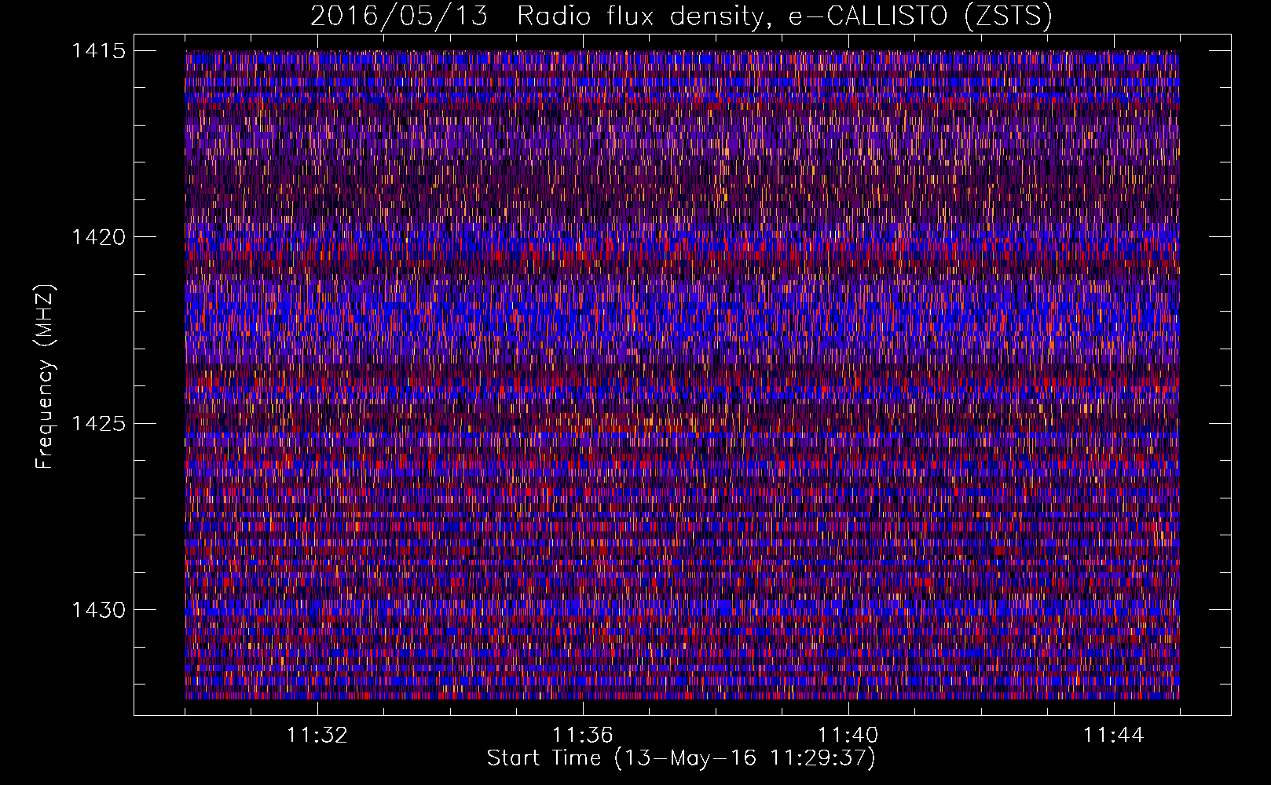1271x785 pixels.
Task: Click the 11:36 time tick label
Action: [583, 735]
